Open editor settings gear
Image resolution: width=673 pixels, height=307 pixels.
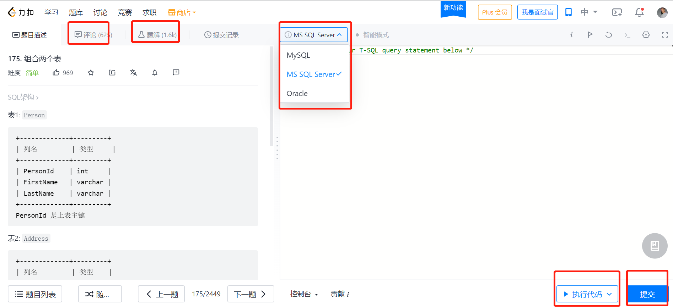[646, 35]
